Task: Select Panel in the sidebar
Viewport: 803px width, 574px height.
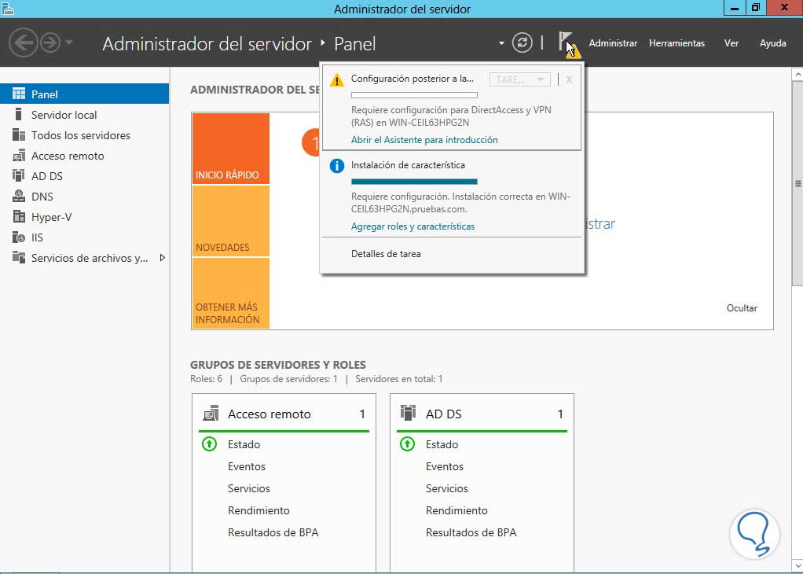Action: click(85, 94)
